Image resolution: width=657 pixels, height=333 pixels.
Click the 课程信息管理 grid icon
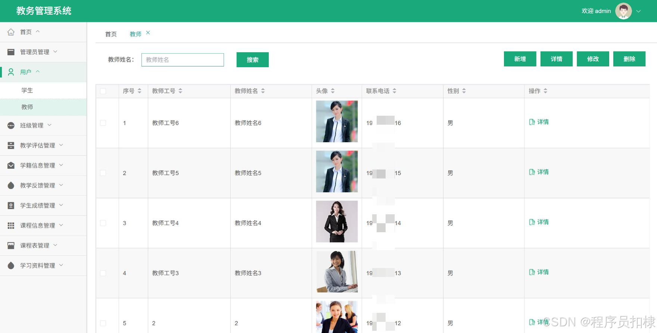point(11,225)
